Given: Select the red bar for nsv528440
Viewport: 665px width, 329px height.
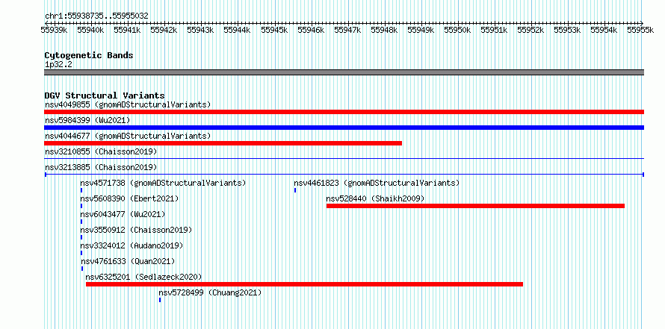Looking at the screenshot, I should click(x=475, y=206).
